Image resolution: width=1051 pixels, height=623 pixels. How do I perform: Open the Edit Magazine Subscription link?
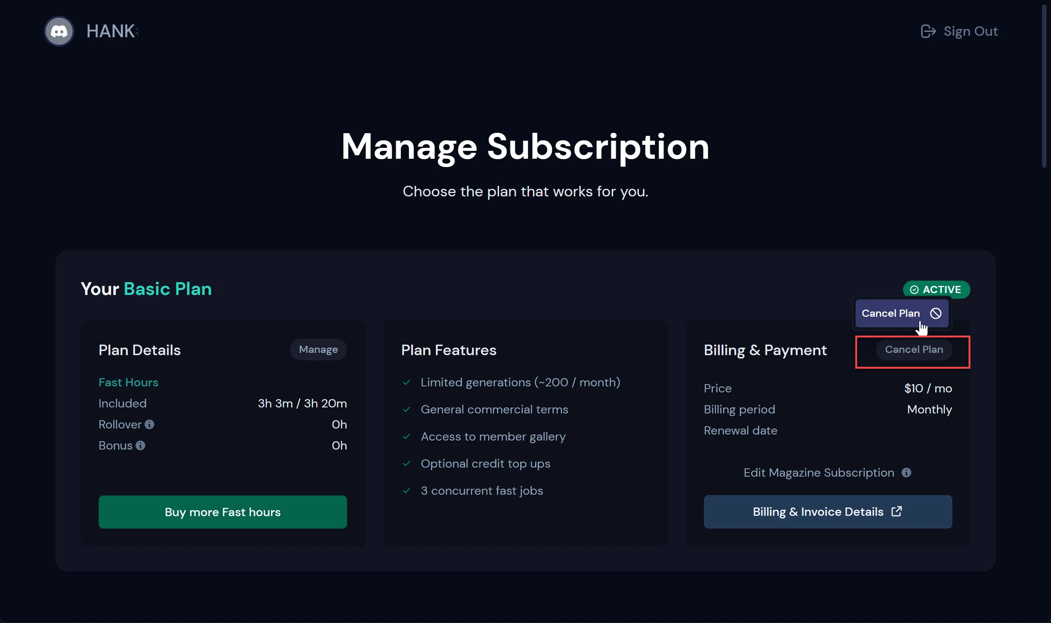pos(818,473)
